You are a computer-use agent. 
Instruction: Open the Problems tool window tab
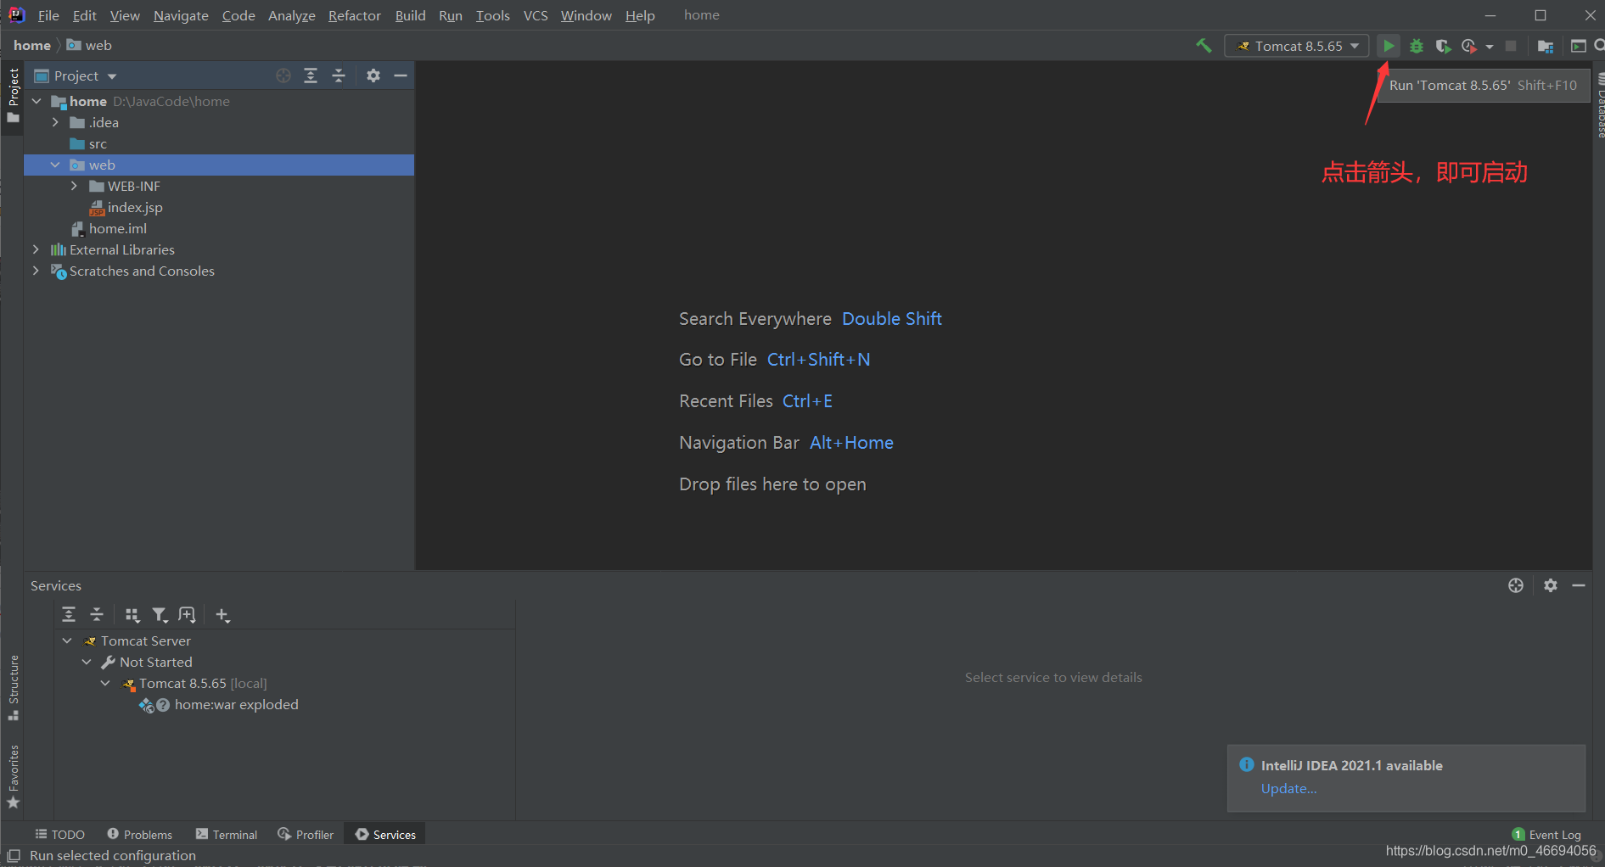click(139, 835)
